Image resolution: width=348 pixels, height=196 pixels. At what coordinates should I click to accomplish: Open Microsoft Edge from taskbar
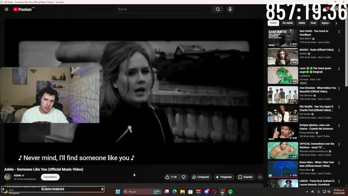pyautogui.click(x=175, y=192)
